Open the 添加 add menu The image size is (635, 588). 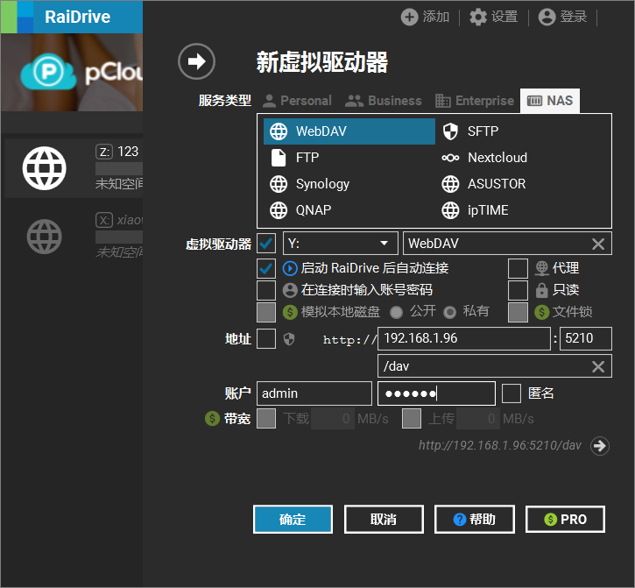(x=425, y=17)
